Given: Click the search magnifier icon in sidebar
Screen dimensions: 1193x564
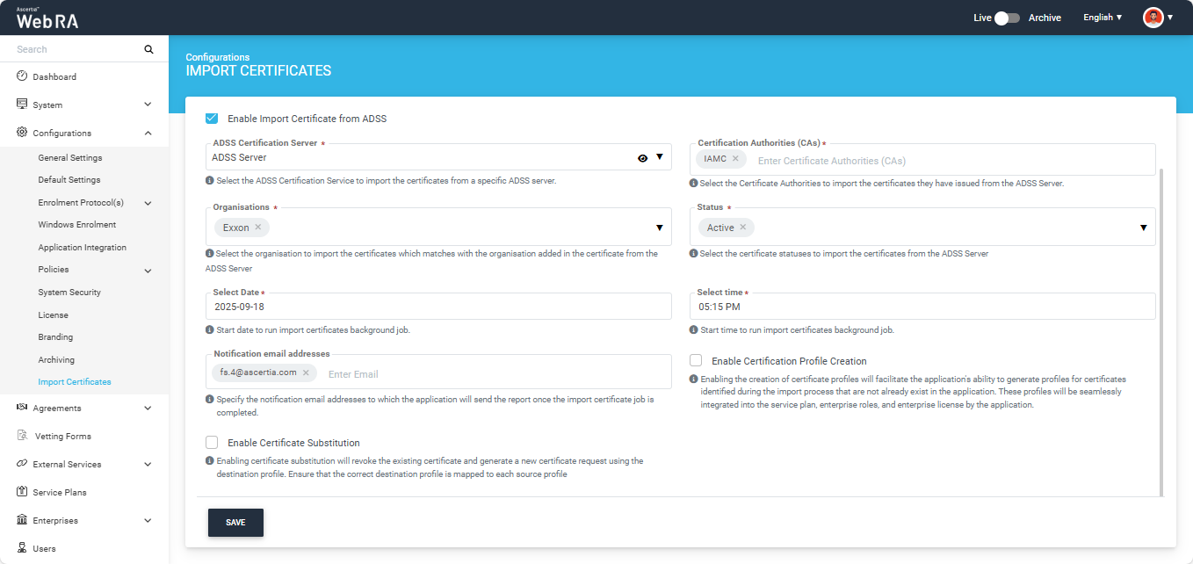Looking at the screenshot, I should pos(148,49).
